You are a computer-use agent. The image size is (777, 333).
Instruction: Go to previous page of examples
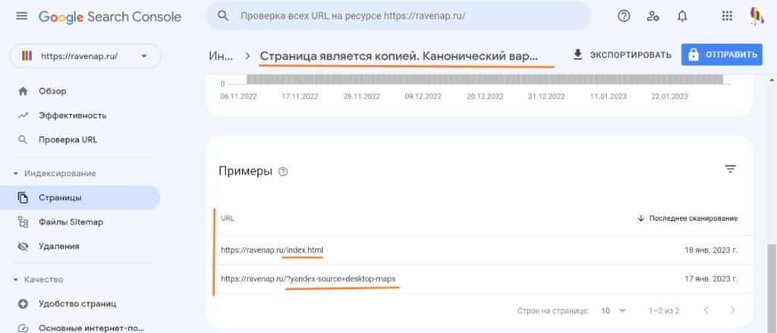coord(706,310)
